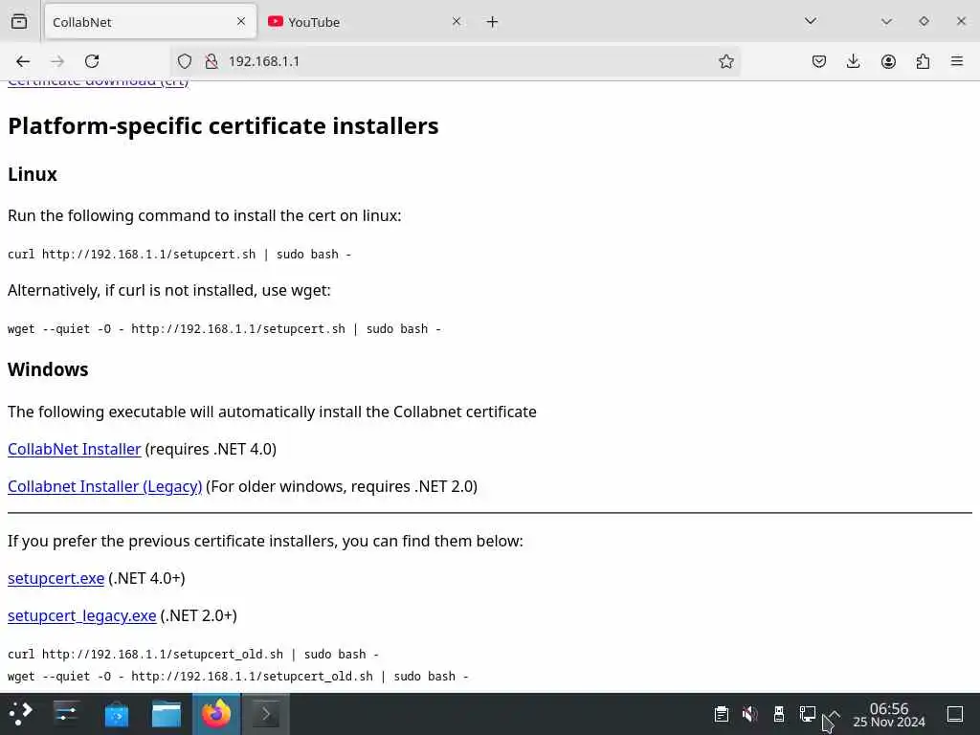Go back to the previous page
Viewport: 980px width, 735px height.
(23, 61)
